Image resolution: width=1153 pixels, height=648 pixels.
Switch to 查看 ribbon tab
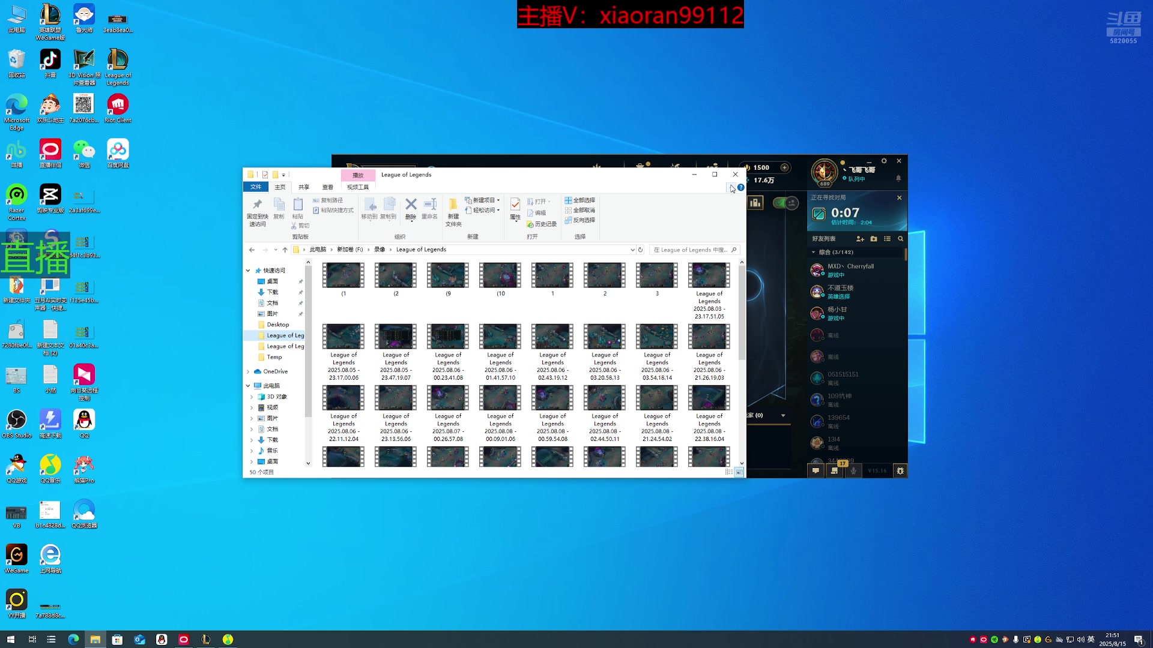[x=327, y=187]
